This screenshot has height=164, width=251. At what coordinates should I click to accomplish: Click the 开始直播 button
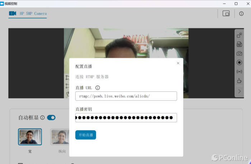coord(85,135)
